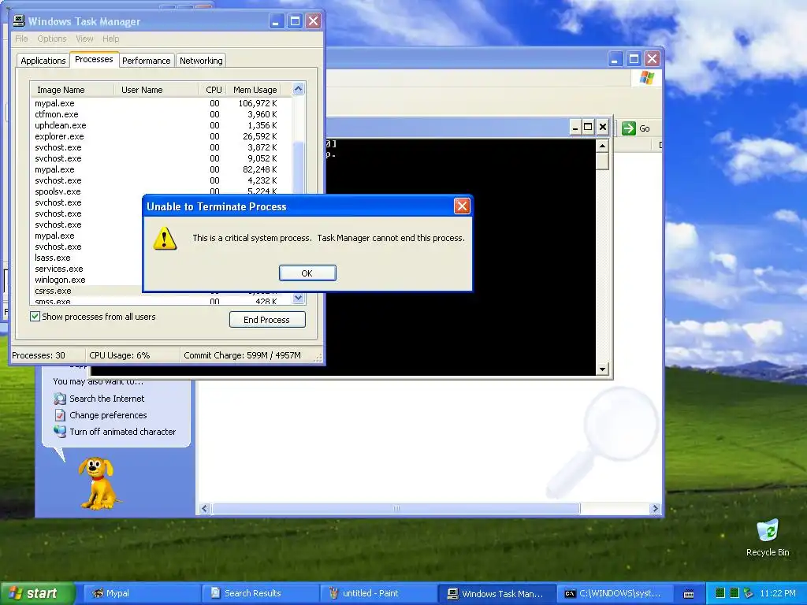Click the 11:22 PM system clock
Viewport: 807px width, 605px height.
(778, 593)
